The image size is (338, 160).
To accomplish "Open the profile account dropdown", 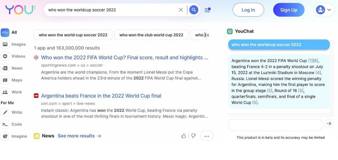I will pos(323,10).
